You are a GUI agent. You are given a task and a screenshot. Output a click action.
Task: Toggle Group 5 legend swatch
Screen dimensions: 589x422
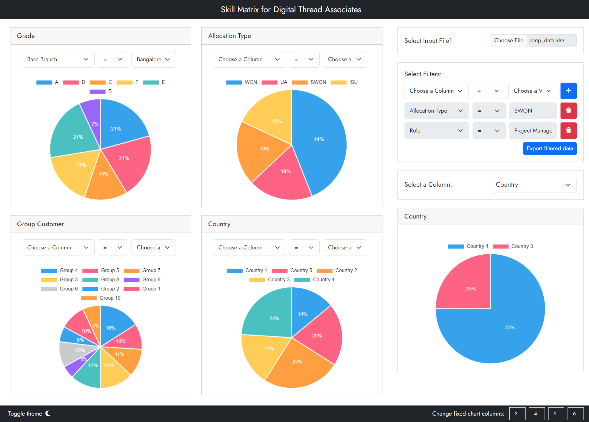tap(90, 271)
